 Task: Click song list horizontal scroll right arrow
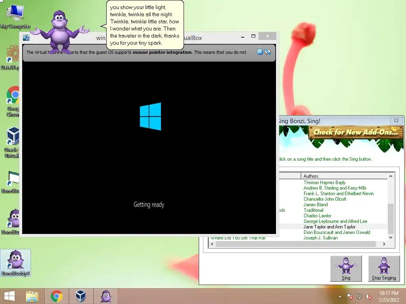384,244
